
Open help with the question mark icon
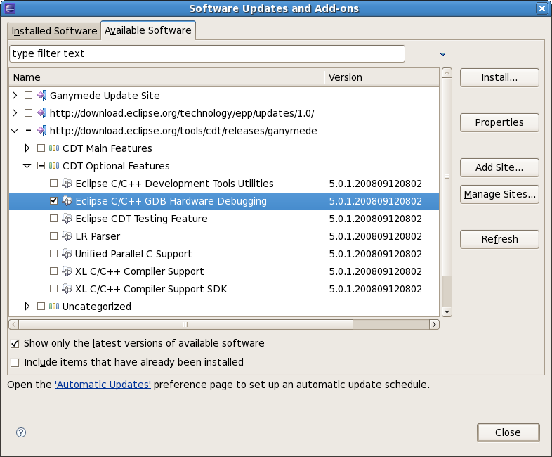(21, 432)
